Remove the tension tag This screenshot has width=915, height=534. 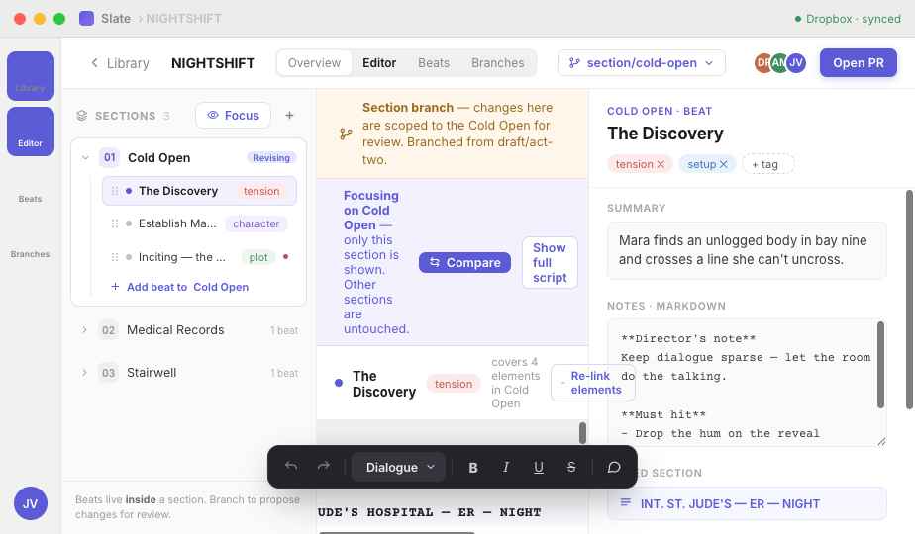pos(661,164)
